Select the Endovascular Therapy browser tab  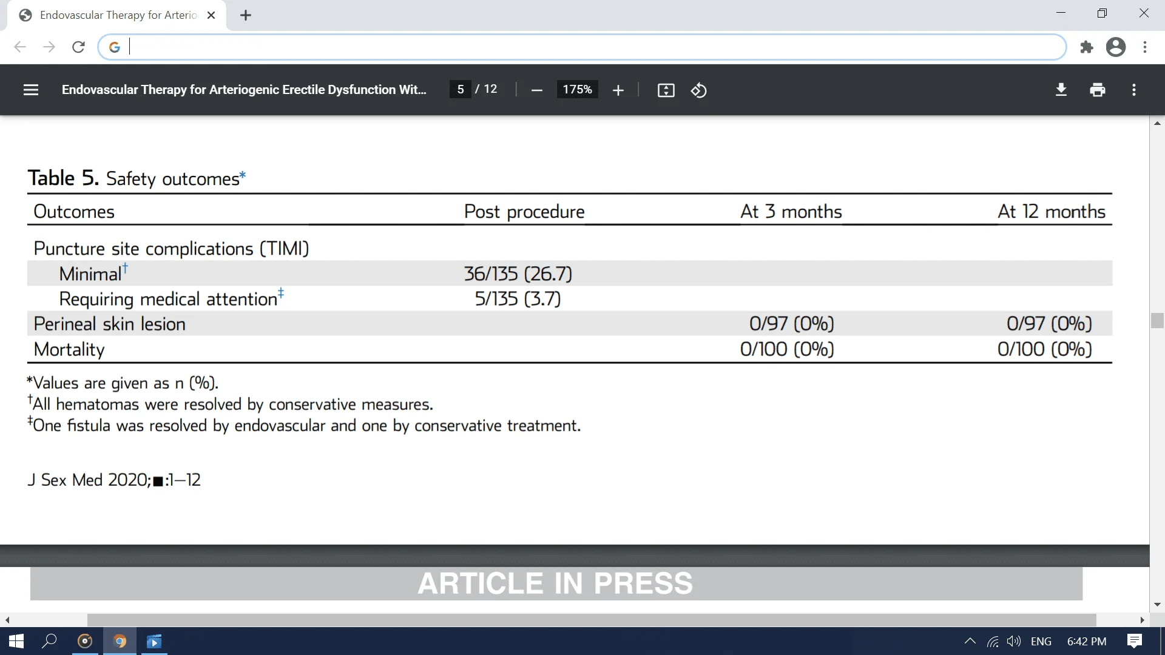point(116,15)
